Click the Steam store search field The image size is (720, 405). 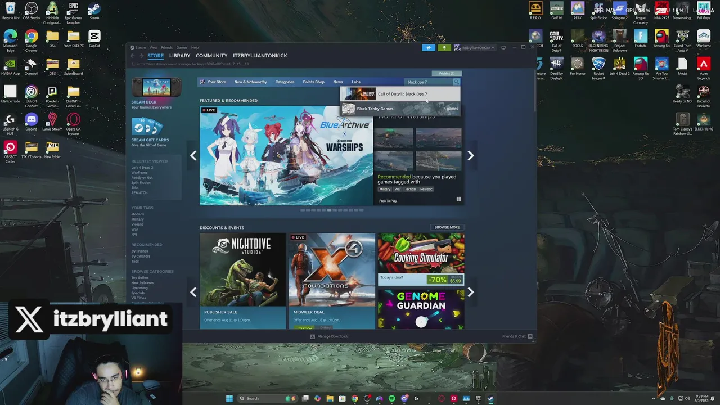pos(429,82)
